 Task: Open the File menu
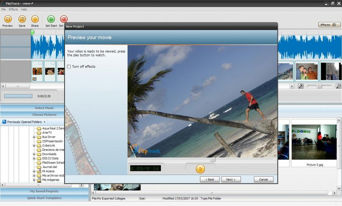click(3, 9)
